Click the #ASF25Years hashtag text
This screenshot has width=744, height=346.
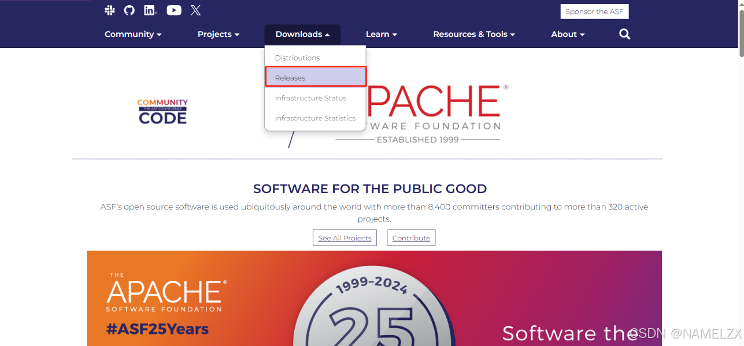(158, 329)
